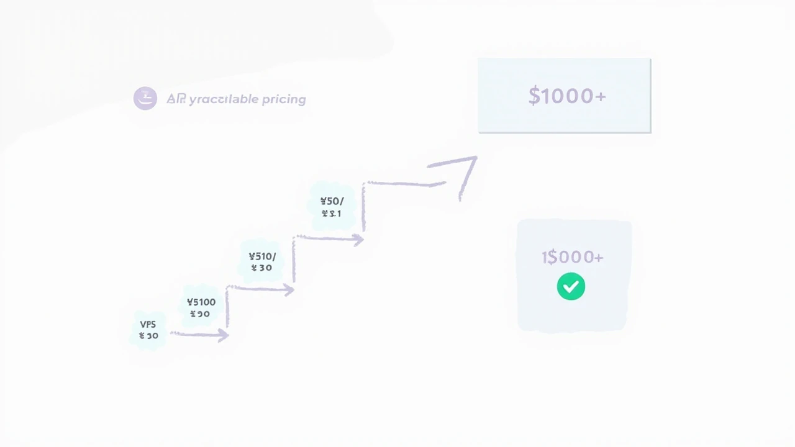The width and height of the screenshot is (795, 447).
Task: Click the arrow right of VF5 badge
Action: [199, 335]
